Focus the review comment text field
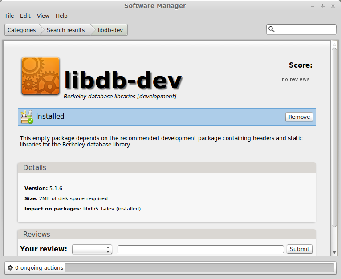This screenshot has width=341, height=279. point(200,249)
